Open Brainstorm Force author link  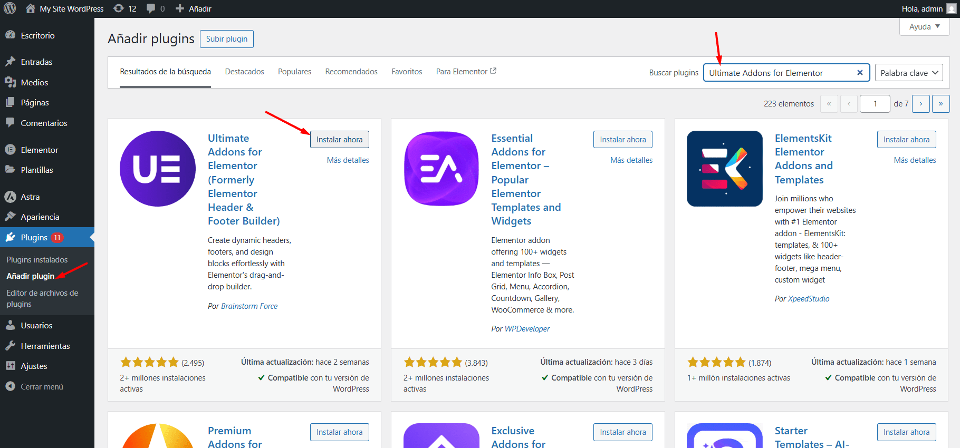pos(249,306)
